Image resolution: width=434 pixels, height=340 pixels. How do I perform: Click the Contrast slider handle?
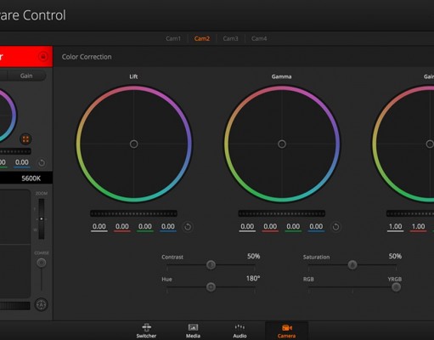point(211,264)
